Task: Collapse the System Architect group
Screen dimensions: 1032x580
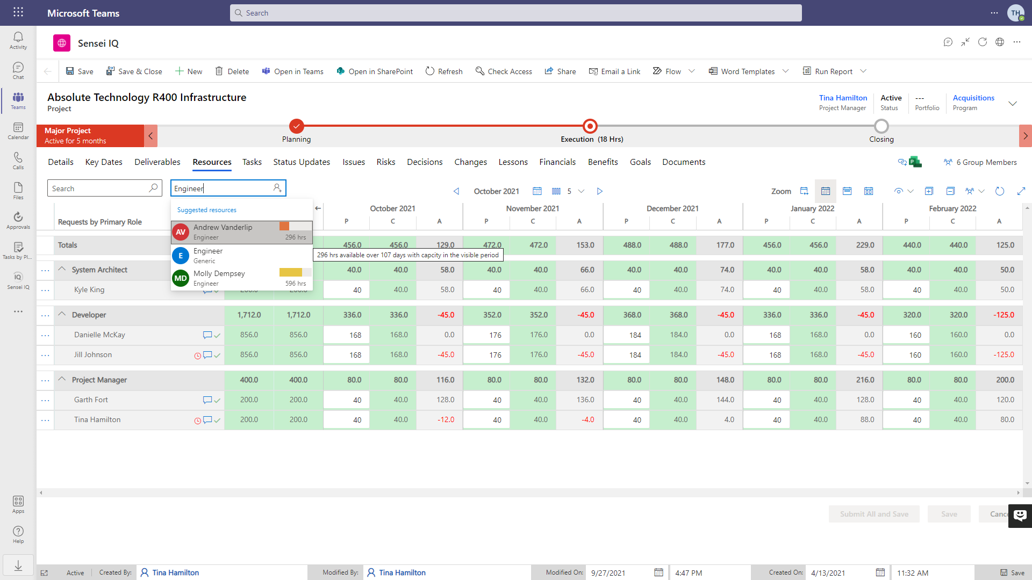Action: (62, 269)
